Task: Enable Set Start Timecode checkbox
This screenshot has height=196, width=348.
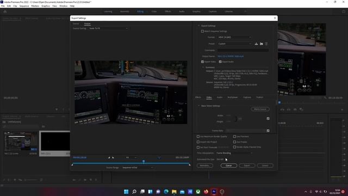Action: [198, 147]
